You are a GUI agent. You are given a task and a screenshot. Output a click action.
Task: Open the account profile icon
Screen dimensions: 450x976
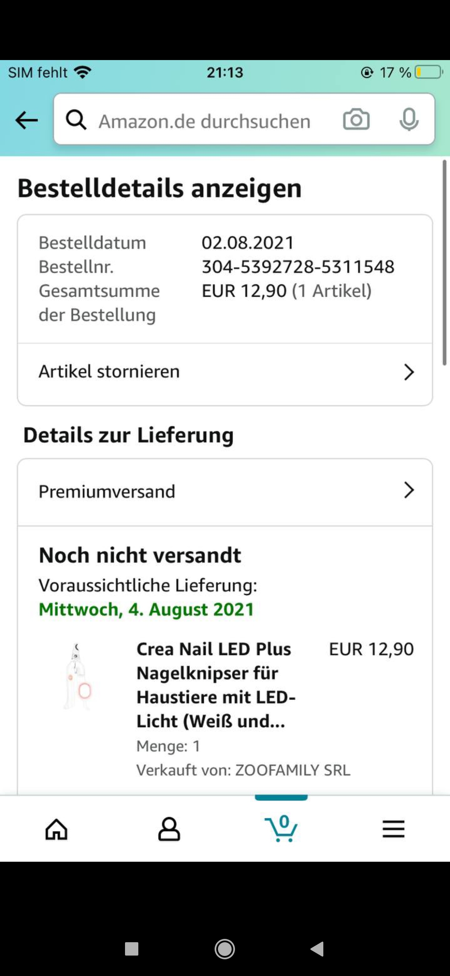pyautogui.click(x=169, y=829)
